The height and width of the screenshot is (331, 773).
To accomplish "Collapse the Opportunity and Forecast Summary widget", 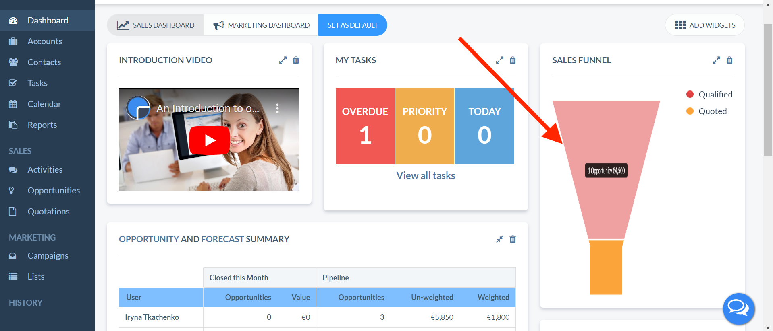I will [x=500, y=239].
